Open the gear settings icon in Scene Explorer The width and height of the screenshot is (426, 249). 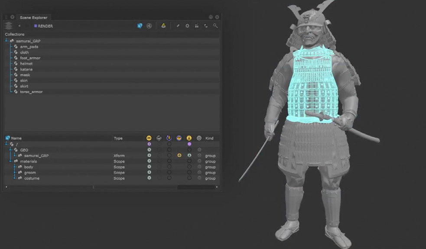point(187,26)
